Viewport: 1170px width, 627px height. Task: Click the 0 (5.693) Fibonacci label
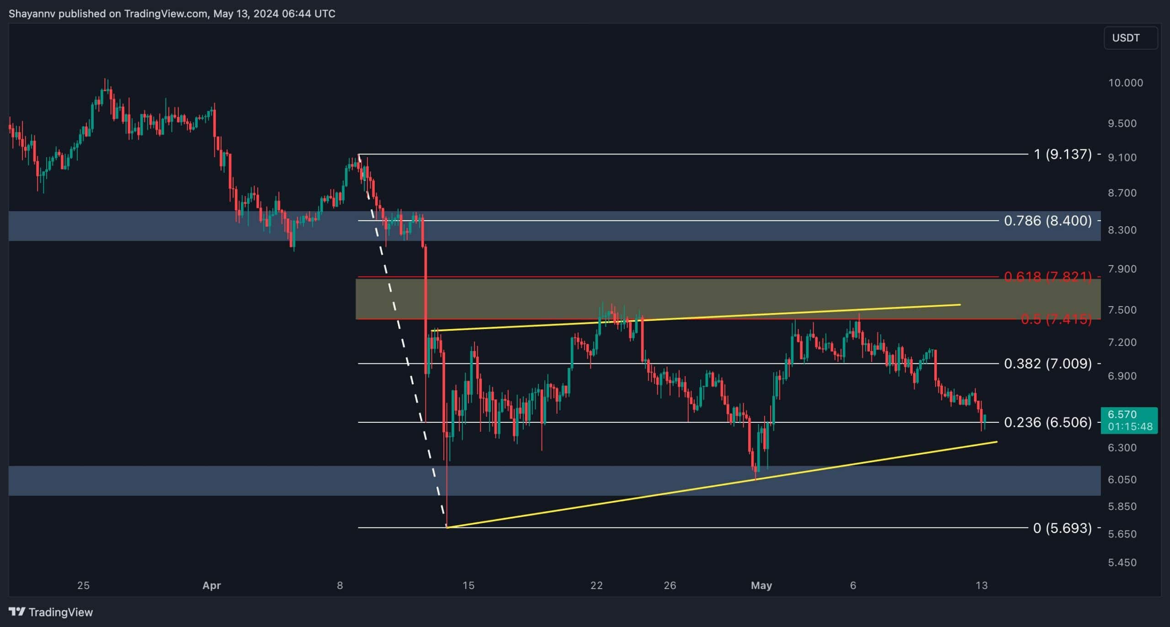coord(1062,528)
